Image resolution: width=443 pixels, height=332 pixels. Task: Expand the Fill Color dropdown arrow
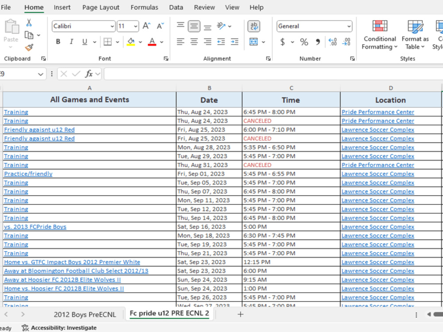tap(140, 42)
